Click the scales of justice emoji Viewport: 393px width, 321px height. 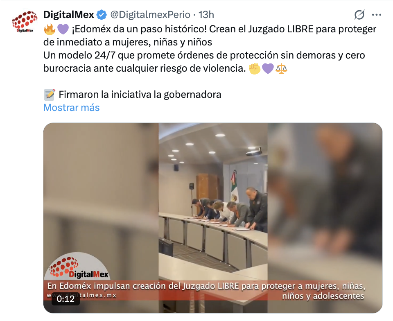281,68
